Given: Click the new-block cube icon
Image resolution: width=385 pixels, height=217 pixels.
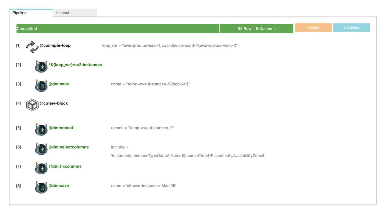Looking at the screenshot, I should (x=32, y=105).
